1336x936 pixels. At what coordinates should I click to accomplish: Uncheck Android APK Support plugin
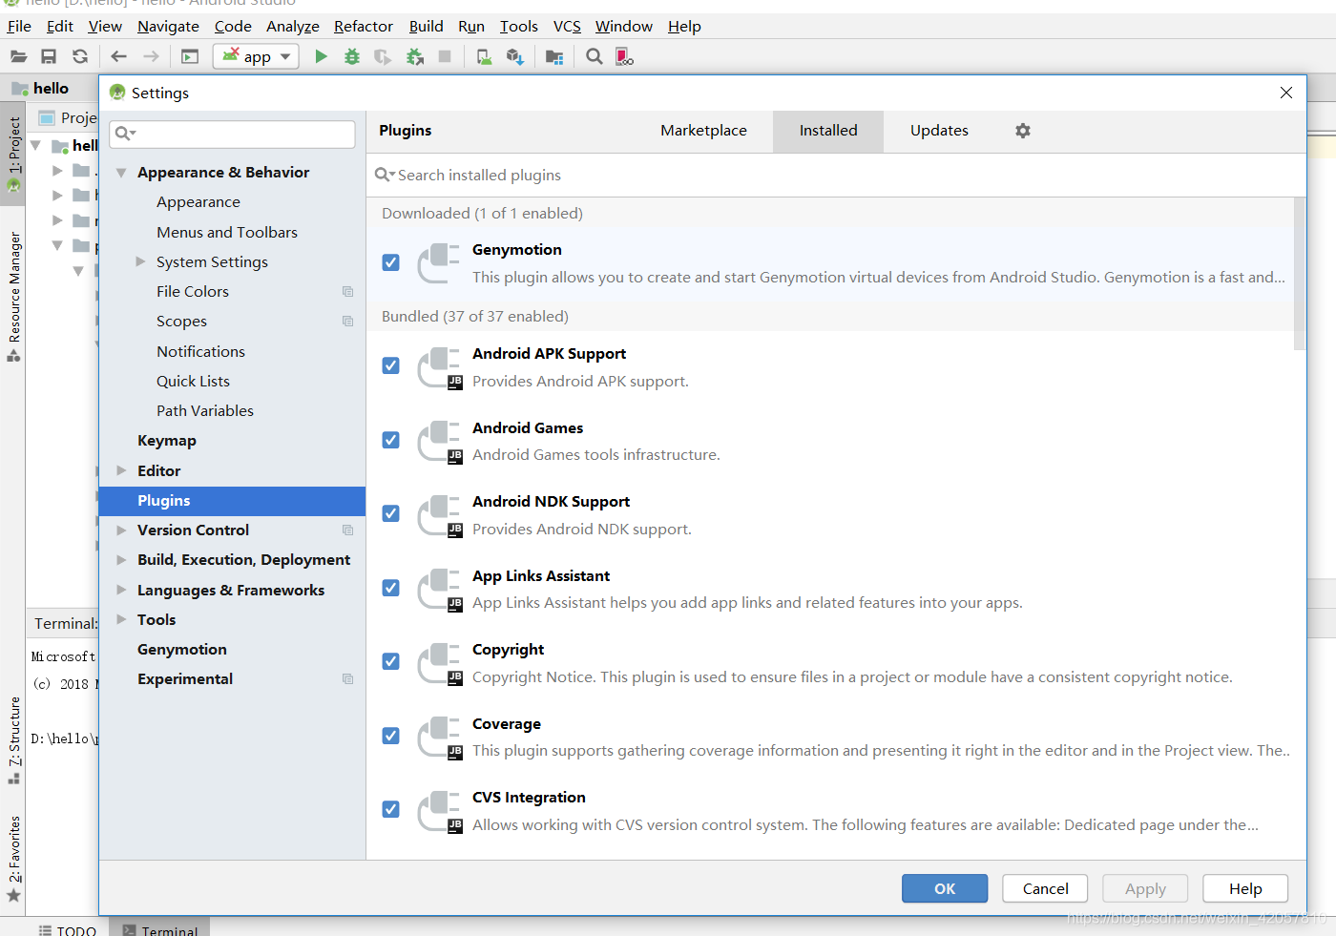(x=390, y=365)
